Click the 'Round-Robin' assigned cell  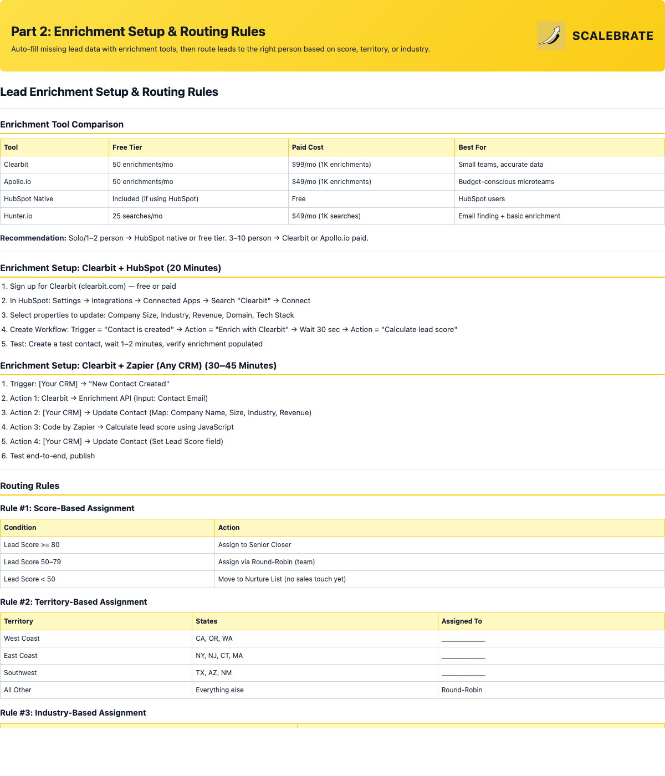click(x=551, y=690)
